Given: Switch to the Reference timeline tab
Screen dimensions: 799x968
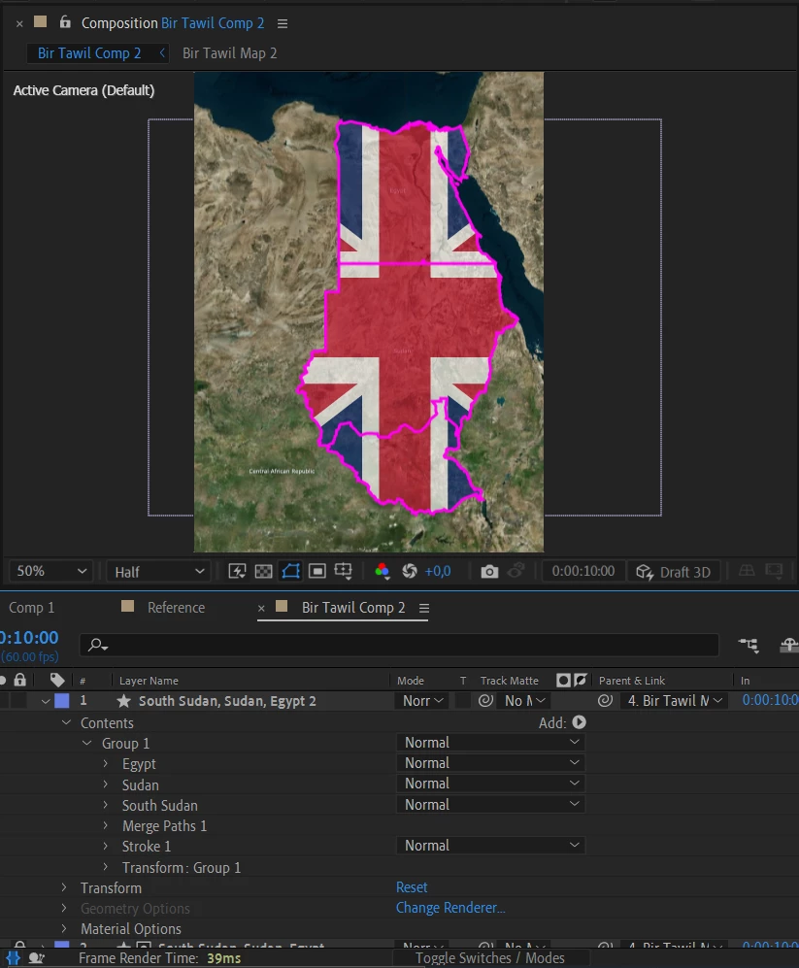Looking at the screenshot, I should click(x=176, y=608).
